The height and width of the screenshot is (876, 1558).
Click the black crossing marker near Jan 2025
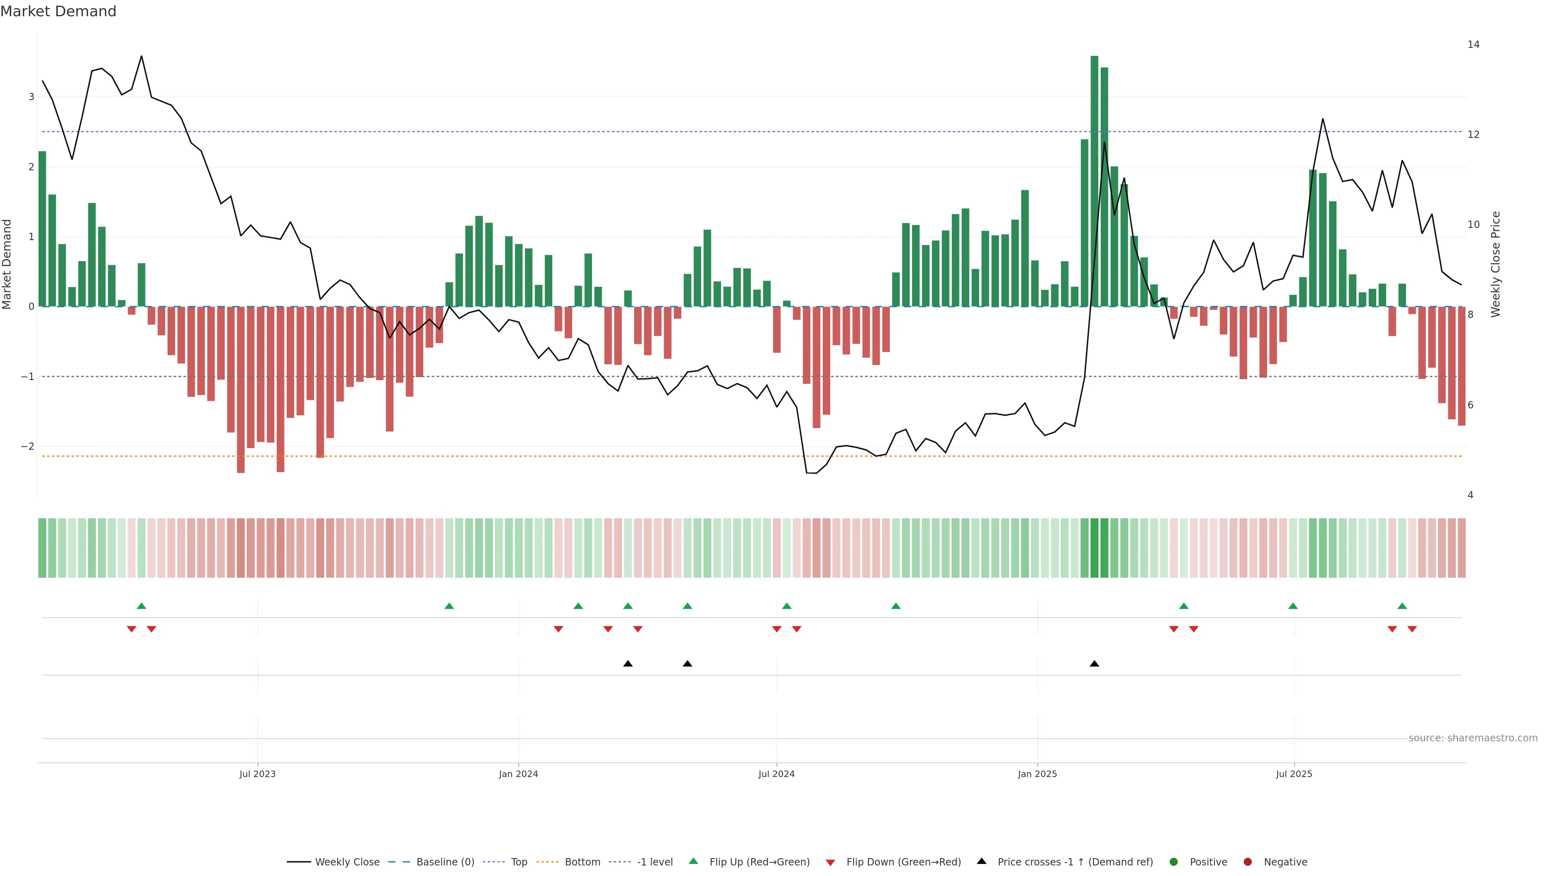point(1094,664)
